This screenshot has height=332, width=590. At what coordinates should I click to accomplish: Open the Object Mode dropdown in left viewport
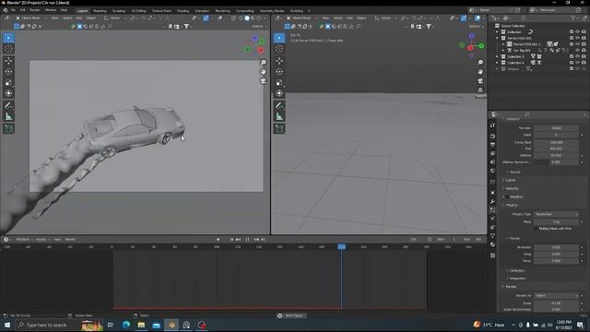(31, 18)
